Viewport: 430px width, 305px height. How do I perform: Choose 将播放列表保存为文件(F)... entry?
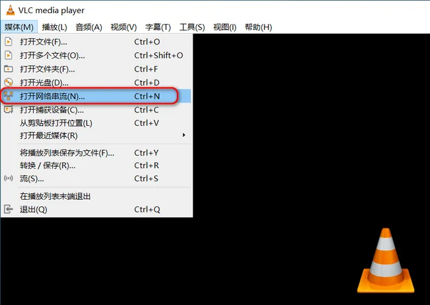point(96,152)
